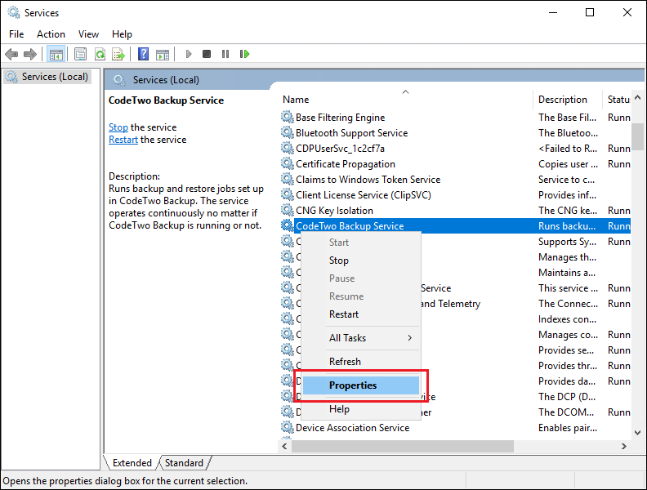The image size is (647, 490).
Task: Select the CDPUserSvc_1c2cf7a row
Action: click(455, 148)
